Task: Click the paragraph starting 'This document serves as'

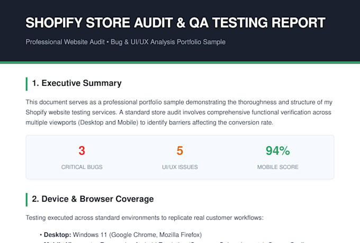Action: point(179,112)
